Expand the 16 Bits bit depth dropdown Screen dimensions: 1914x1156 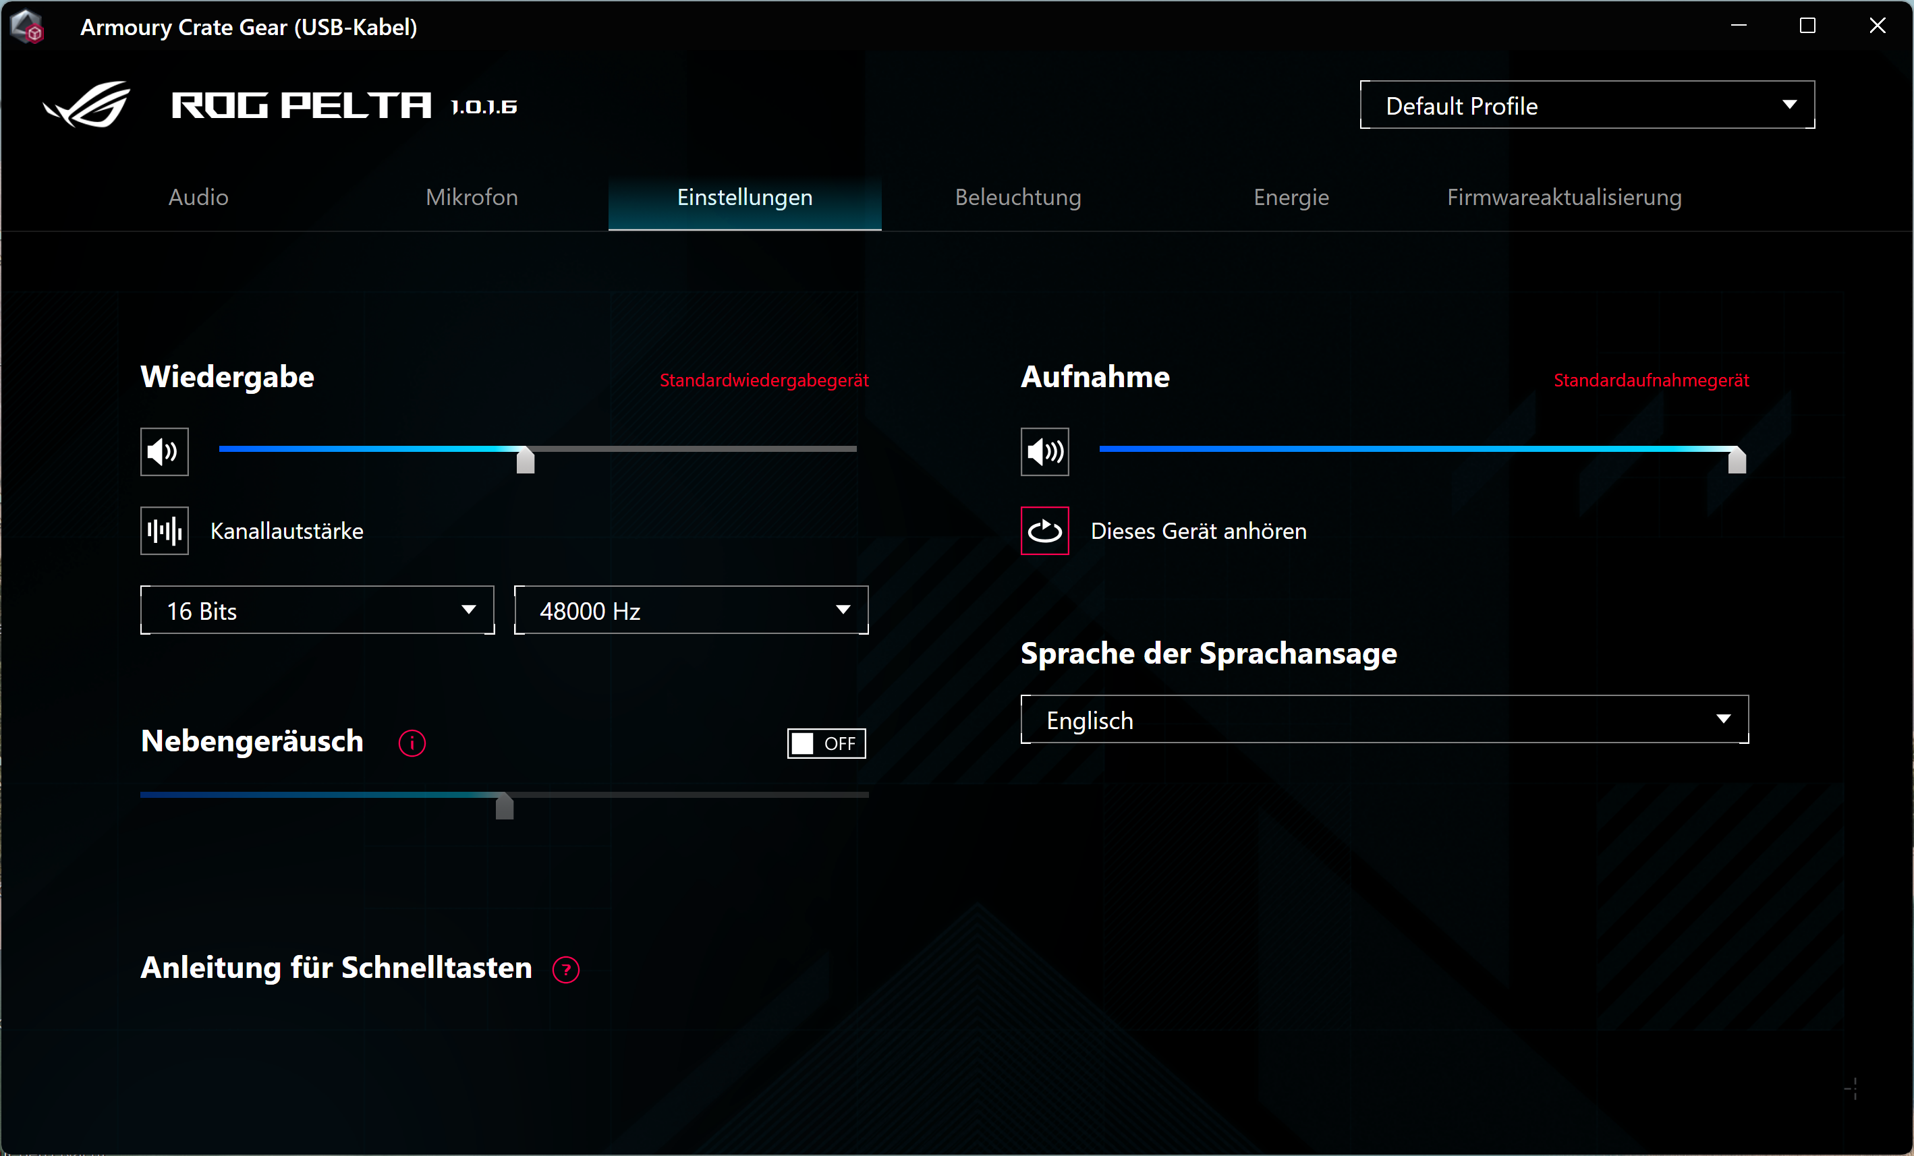point(317,610)
